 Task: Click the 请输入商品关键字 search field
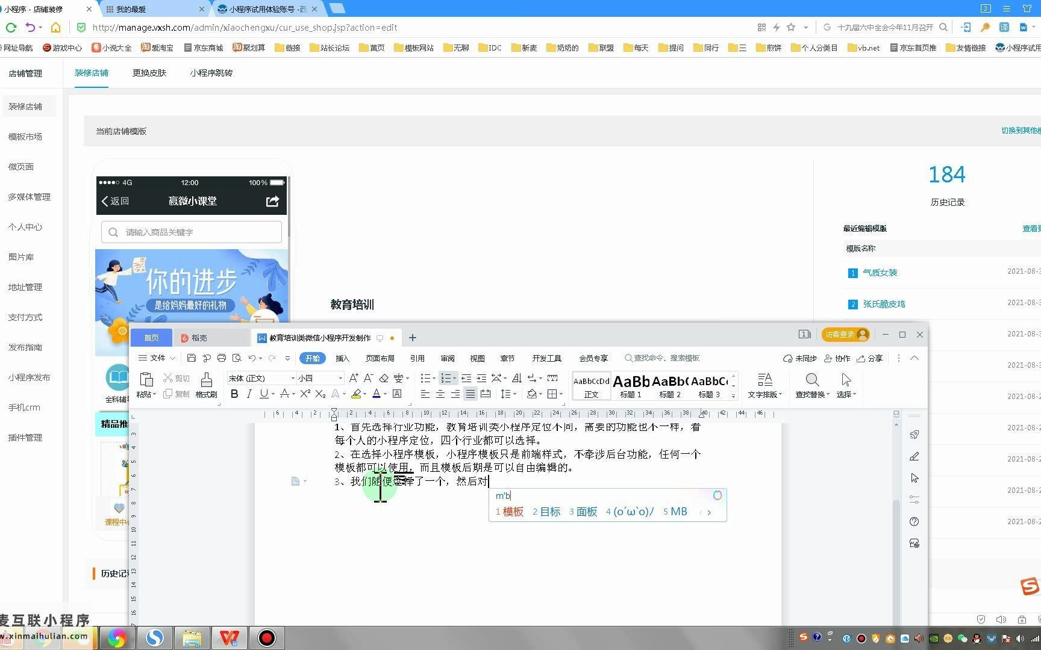[x=191, y=232]
